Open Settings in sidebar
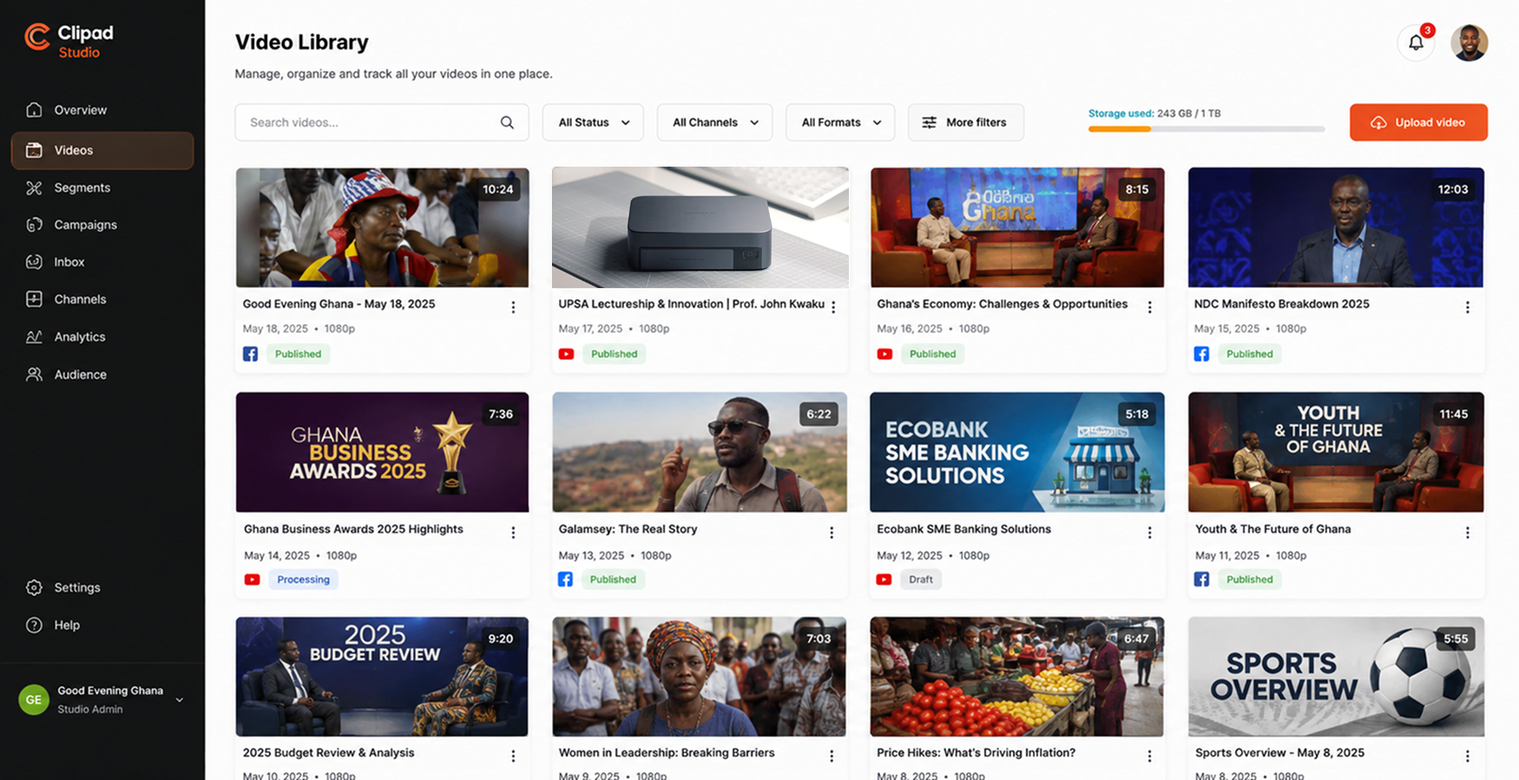 [102, 587]
